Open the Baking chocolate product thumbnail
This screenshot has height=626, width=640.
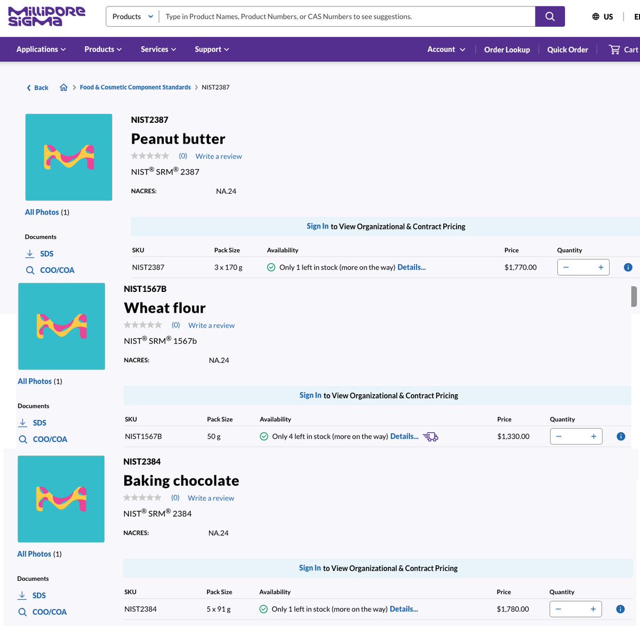tap(61, 499)
